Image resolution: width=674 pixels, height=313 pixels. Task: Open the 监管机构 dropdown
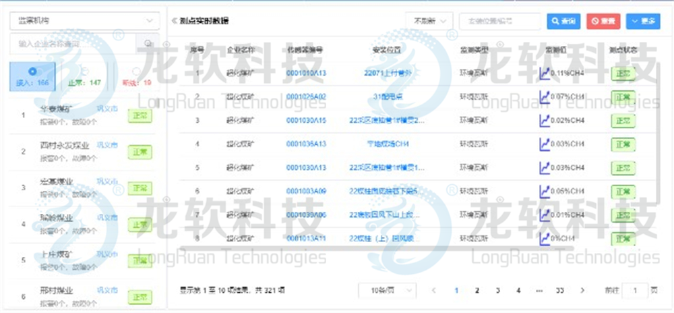pyautogui.click(x=84, y=21)
